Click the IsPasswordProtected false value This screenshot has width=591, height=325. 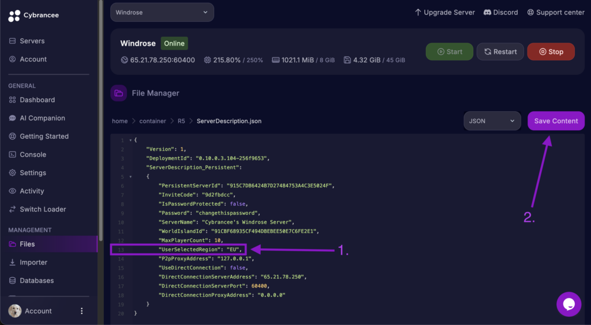point(237,204)
